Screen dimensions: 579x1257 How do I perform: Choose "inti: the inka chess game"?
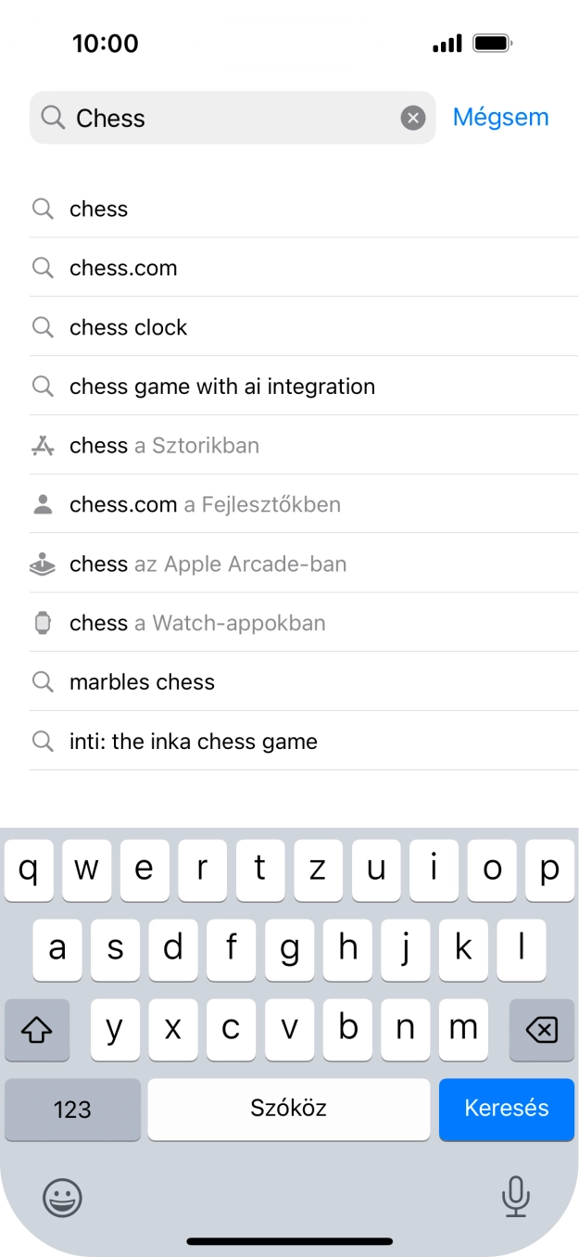(194, 742)
